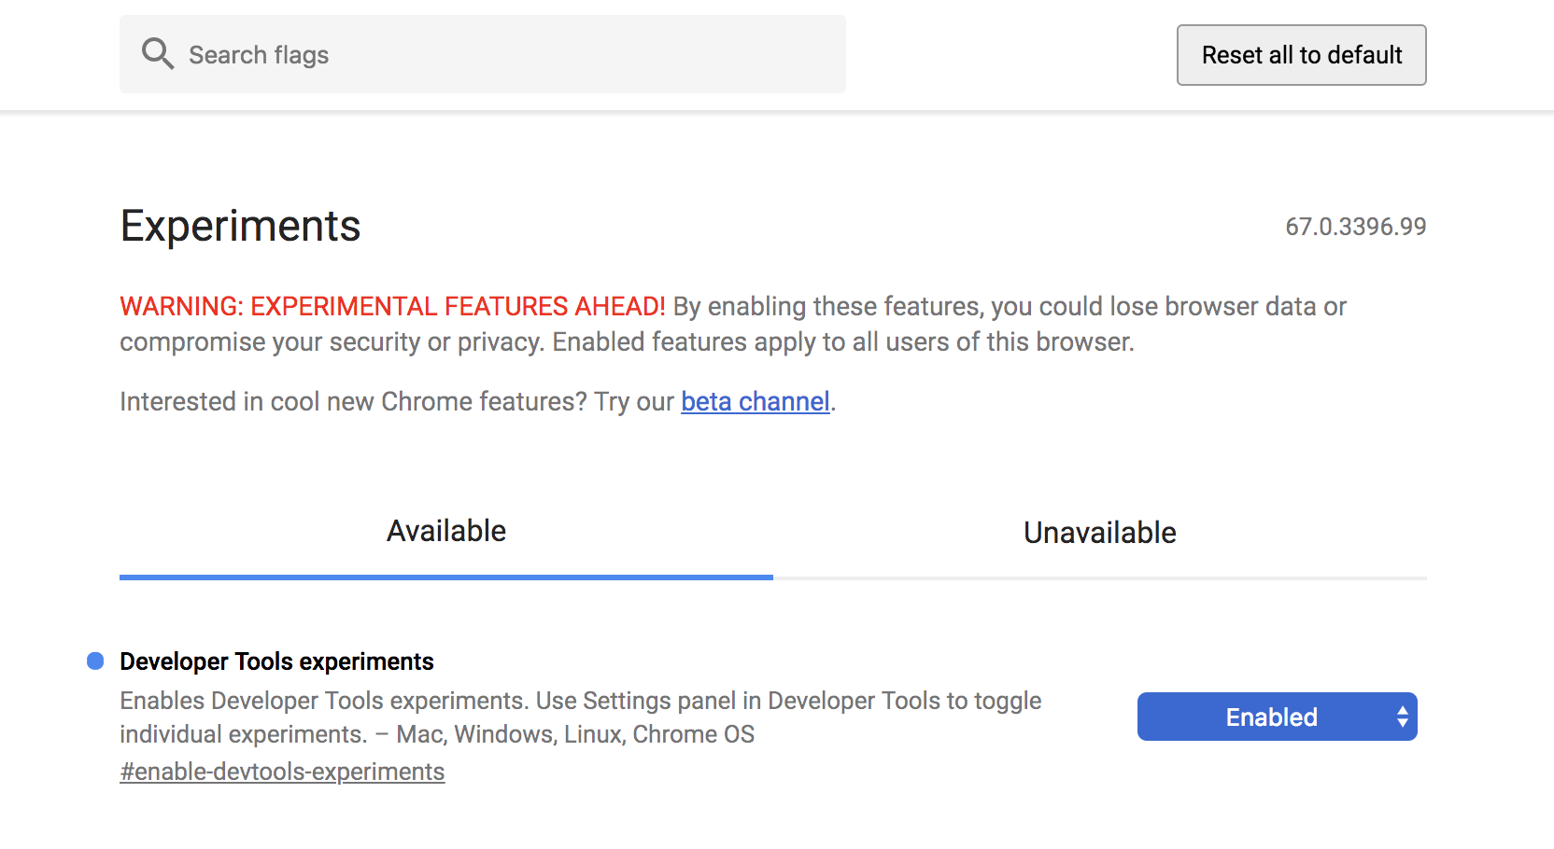Screen dimensions: 1554x849
Task: Open the beta channel link
Action: [x=756, y=401]
